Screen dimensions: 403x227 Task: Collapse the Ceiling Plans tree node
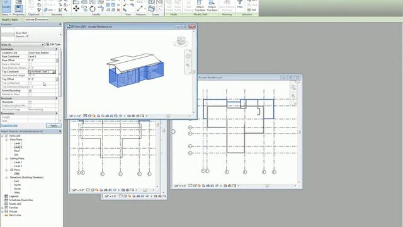pos(6,159)
